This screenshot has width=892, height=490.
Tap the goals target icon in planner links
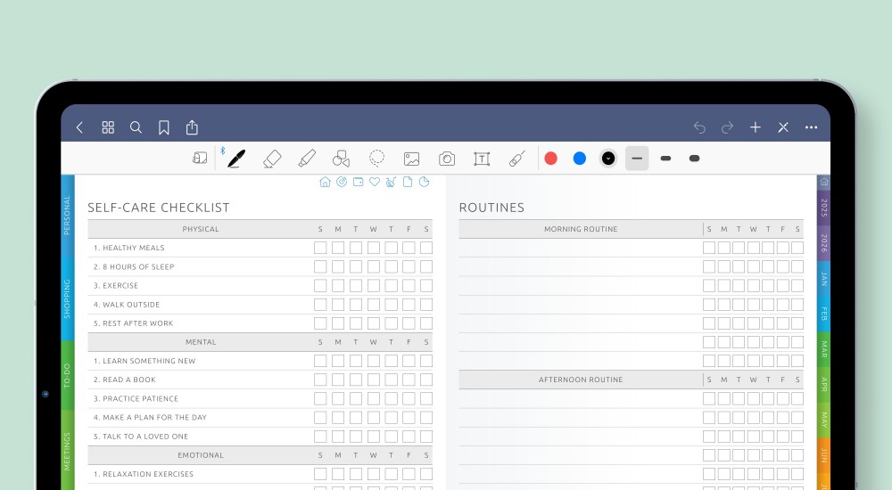[342, 182]
